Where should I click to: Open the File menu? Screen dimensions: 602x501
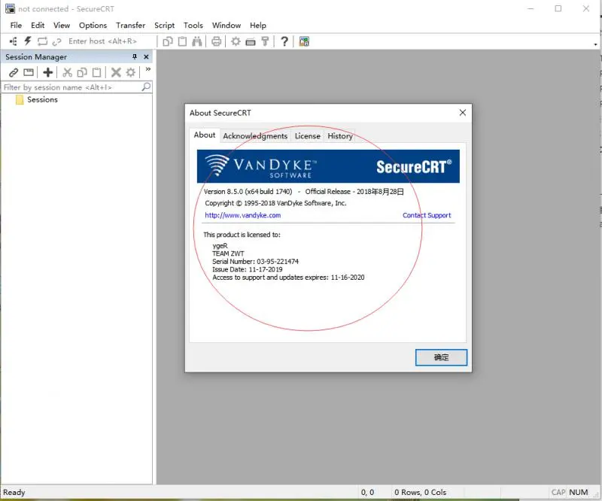(16, 26)
